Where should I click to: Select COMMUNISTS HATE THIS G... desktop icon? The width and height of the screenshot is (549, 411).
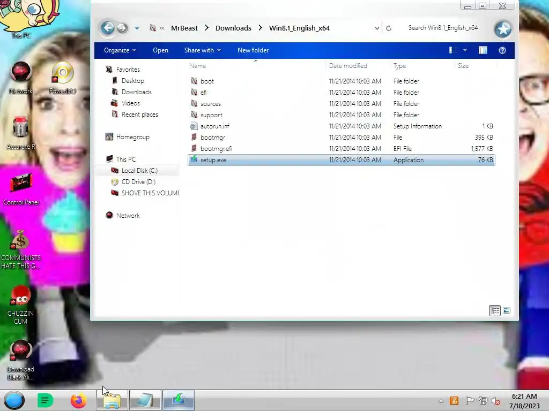click(x=21, y=249)
